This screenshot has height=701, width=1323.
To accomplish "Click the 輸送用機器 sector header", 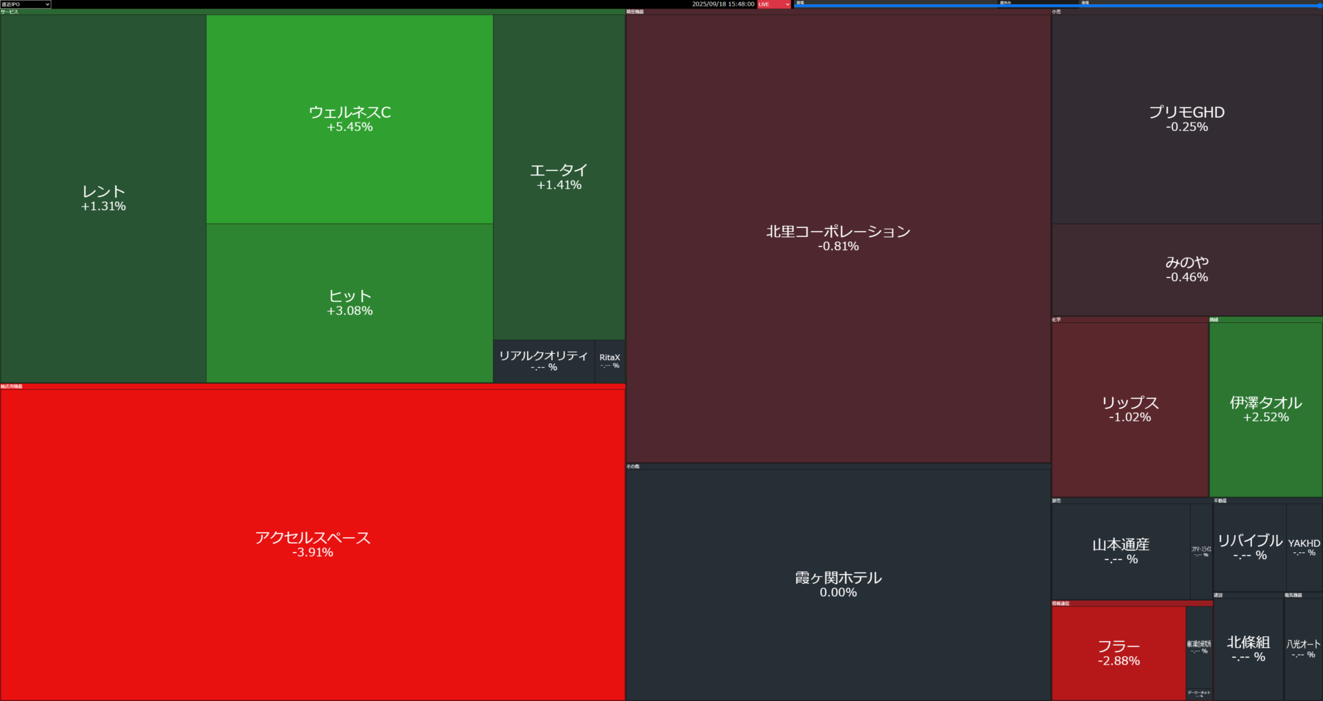I will click(312, 386).
